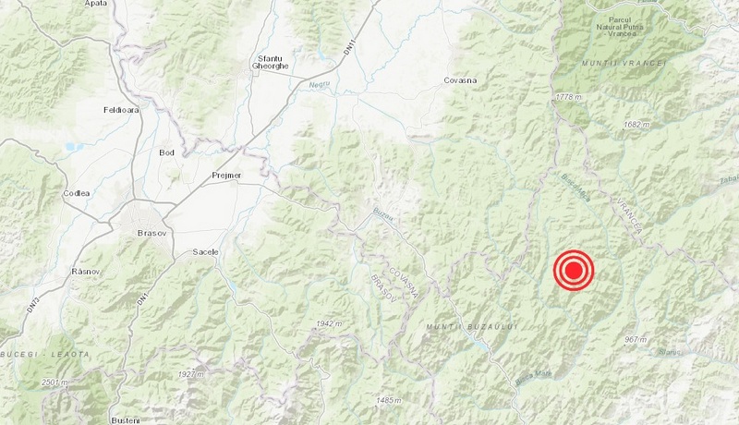
Task: Select the Bod village label
Action: [167, 152]
